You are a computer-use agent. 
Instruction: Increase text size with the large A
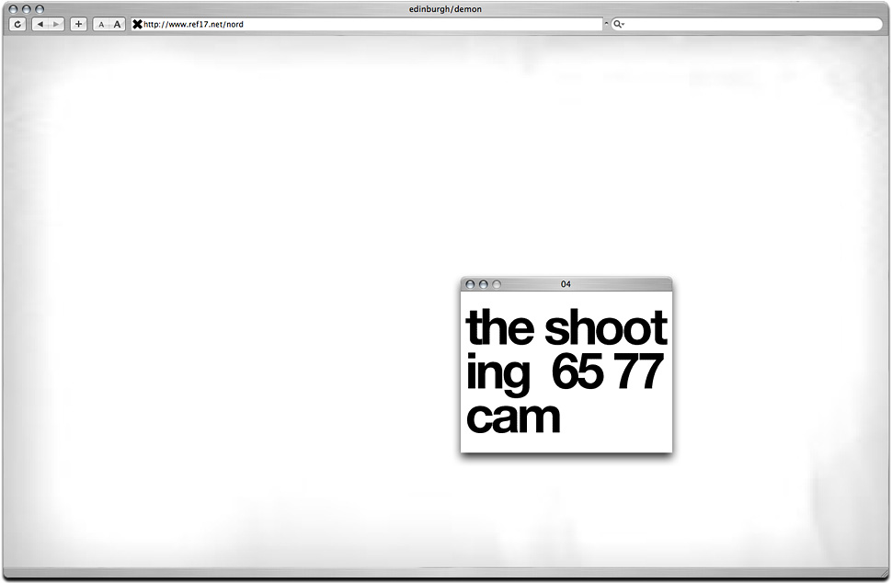[x=117, y=24]
